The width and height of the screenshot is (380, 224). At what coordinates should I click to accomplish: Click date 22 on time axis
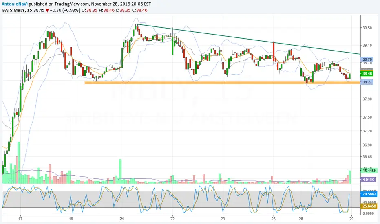[x=172, y=219]
